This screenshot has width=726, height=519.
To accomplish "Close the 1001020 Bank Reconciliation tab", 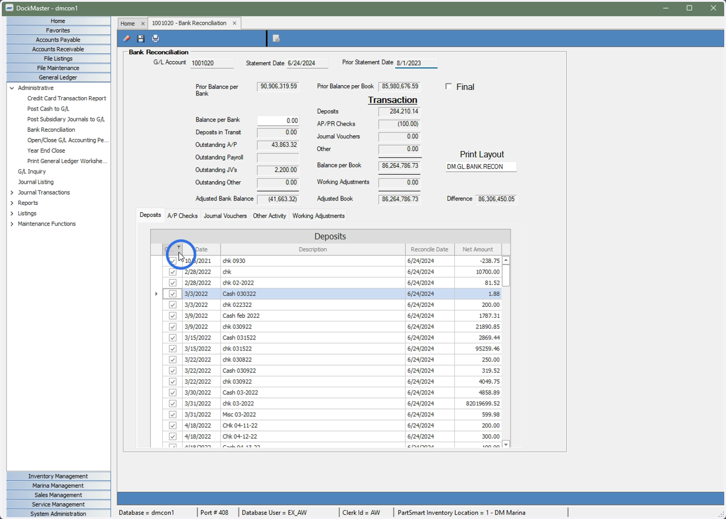I will point(235,23).
